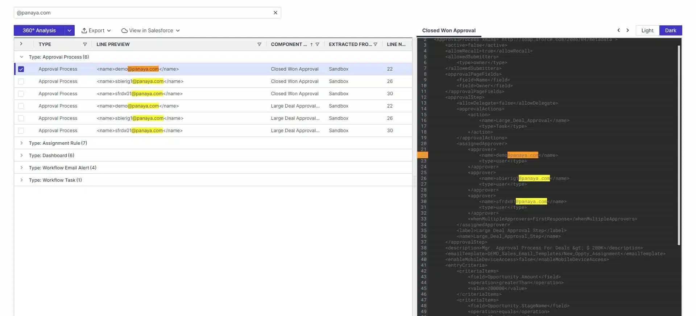Check the demo Large Deal Approval row

pyautogui.click(x=21, y=106)
